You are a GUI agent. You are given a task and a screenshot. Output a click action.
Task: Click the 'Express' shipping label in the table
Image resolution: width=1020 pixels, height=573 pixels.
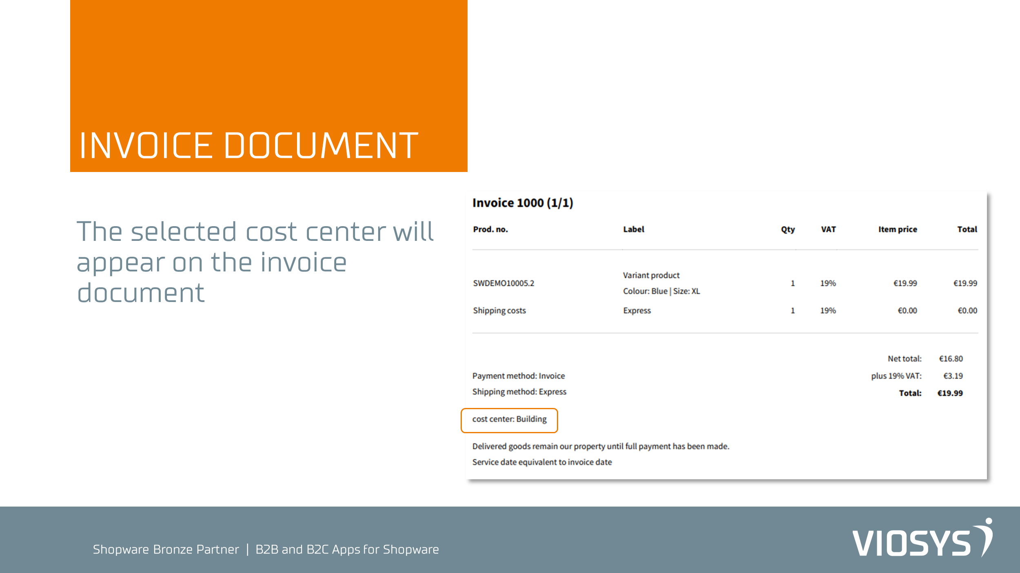(x=637, y=311)
